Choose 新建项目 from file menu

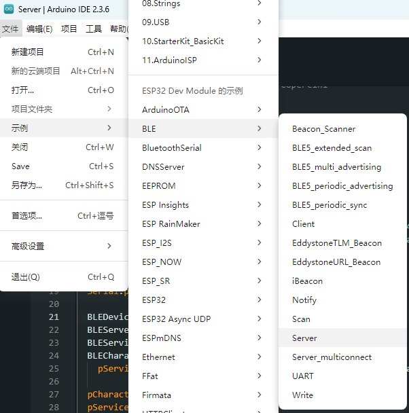64,52
